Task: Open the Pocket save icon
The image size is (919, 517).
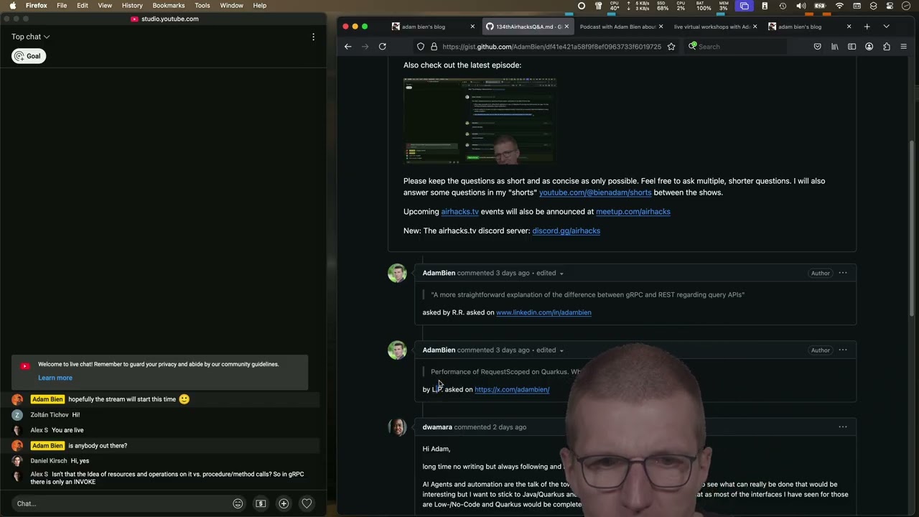Action: pyautogui.click(x=817, y=47)
